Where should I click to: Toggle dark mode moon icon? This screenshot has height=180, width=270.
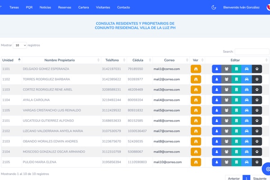[x=214, y=7]
